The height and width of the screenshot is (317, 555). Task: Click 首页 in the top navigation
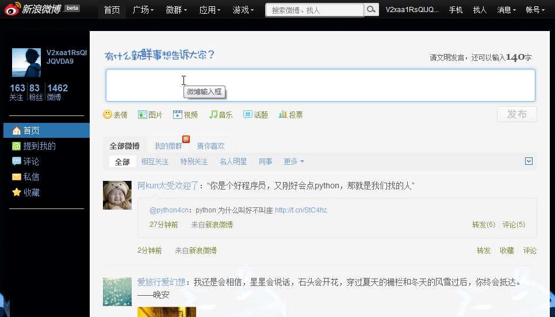click(x=112, y=10)
